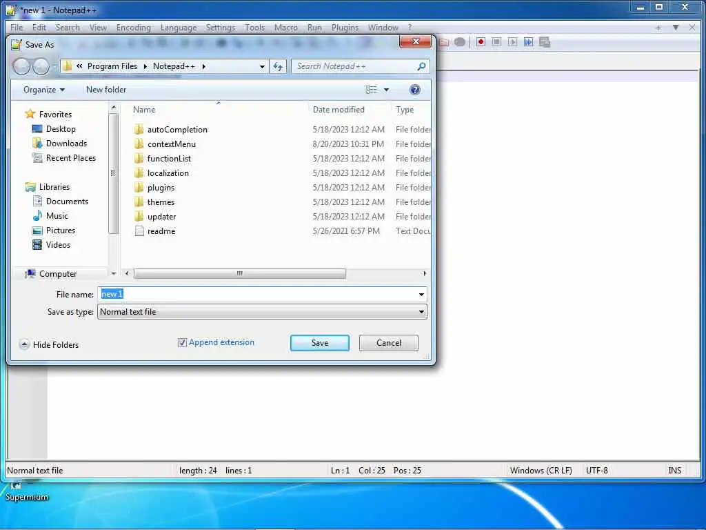Click the Supermium desktop shortcut
706x530 pixels.
pos(26,491)
